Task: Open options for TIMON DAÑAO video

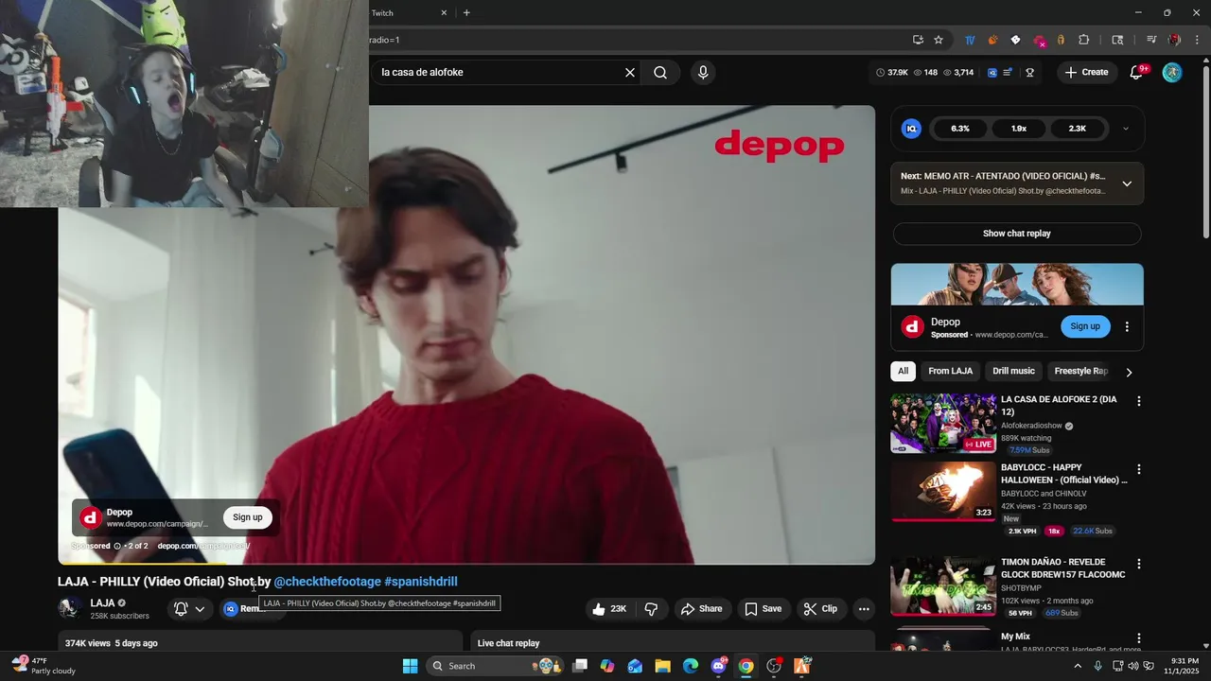Action: coord(1139,564)
